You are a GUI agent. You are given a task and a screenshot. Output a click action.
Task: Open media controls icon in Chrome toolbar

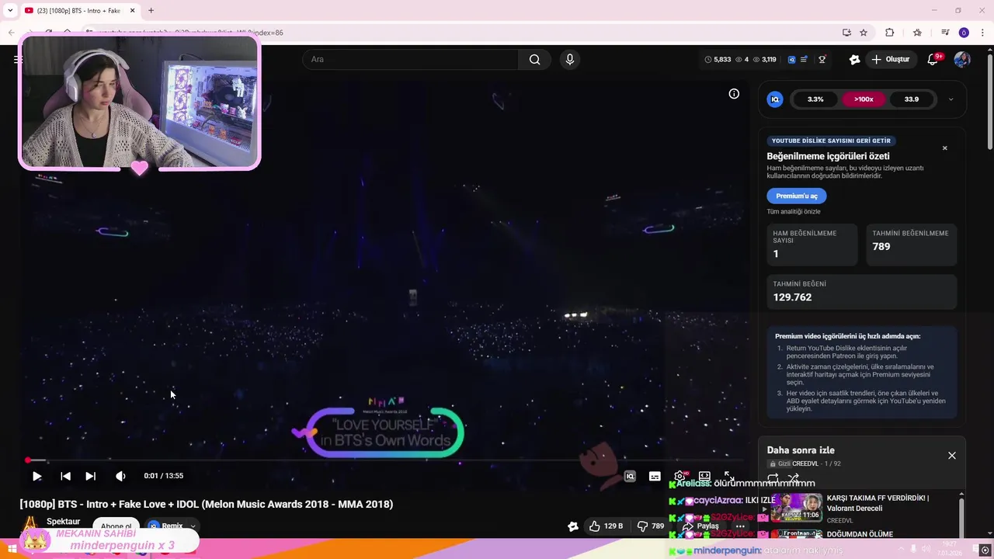[945, 33]
